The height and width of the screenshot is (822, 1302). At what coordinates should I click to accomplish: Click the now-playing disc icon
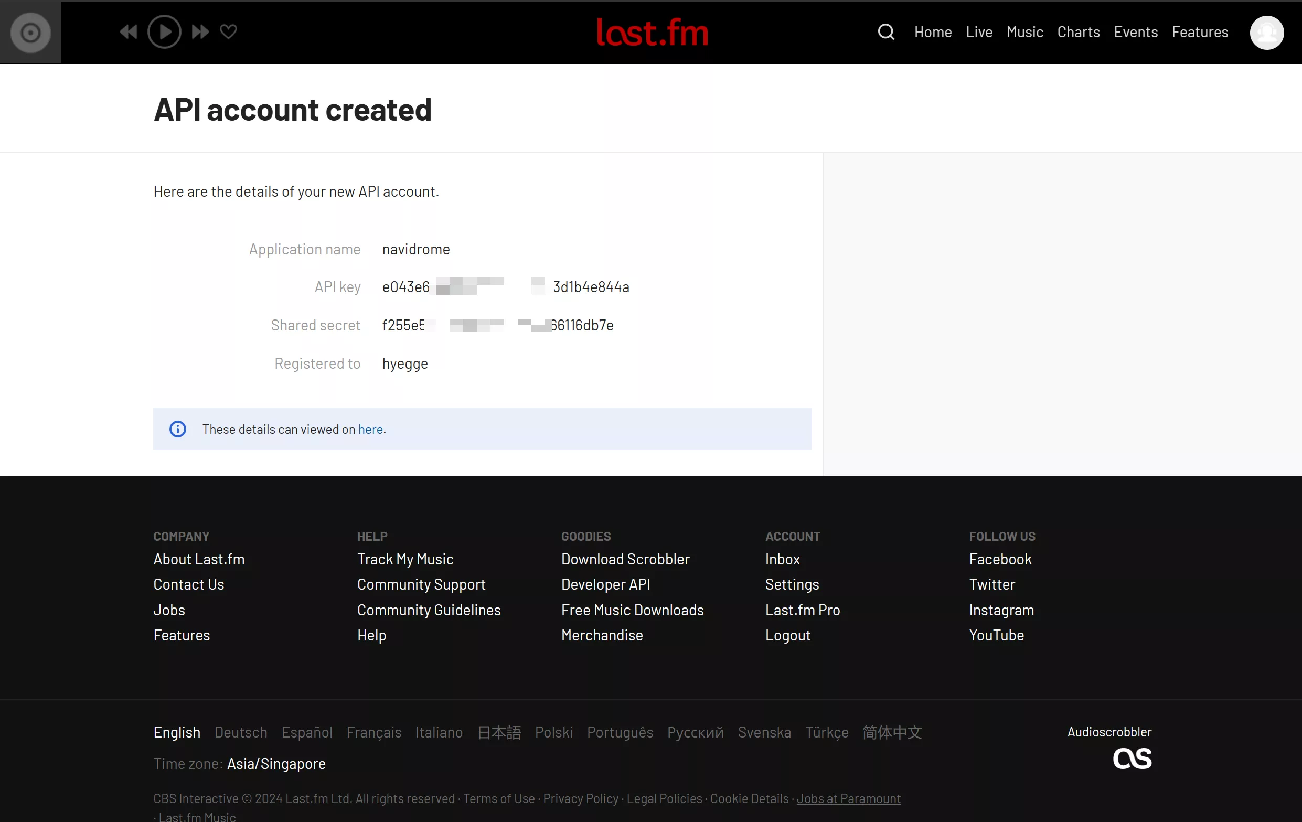tap(31, 33)
